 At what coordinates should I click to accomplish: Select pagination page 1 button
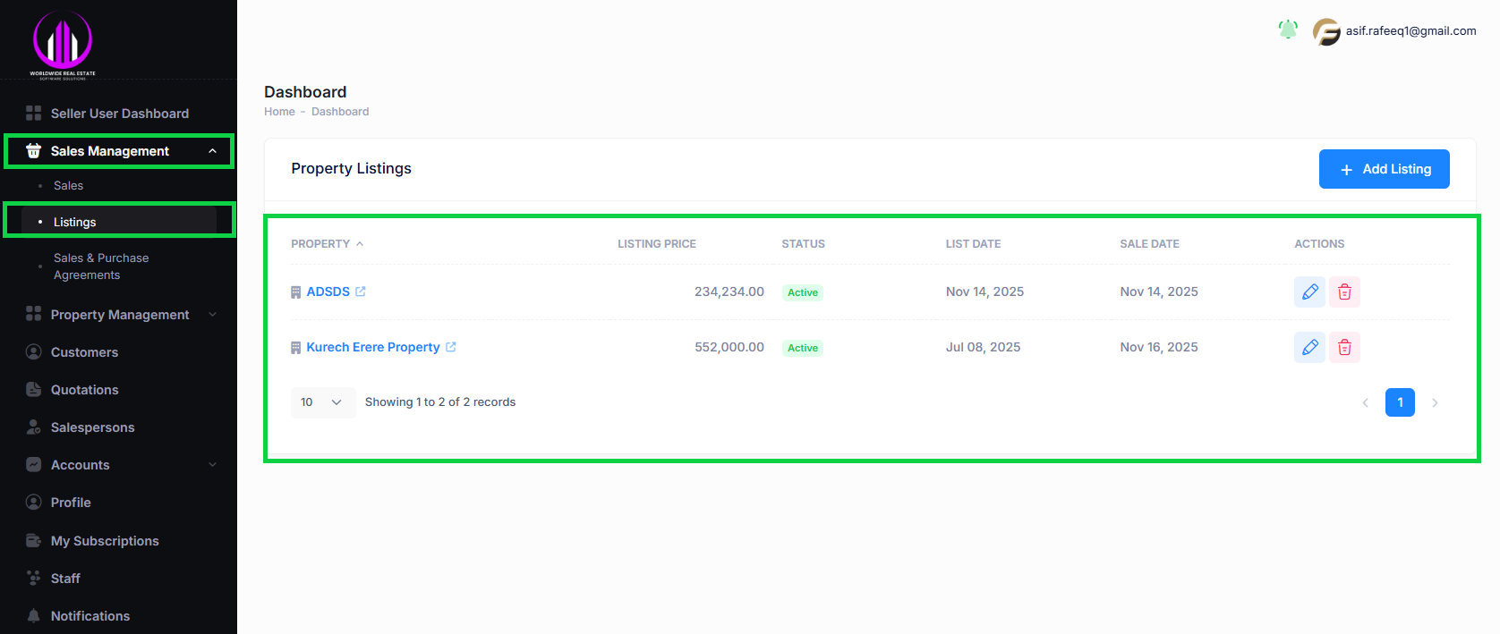pos(1400,402)
